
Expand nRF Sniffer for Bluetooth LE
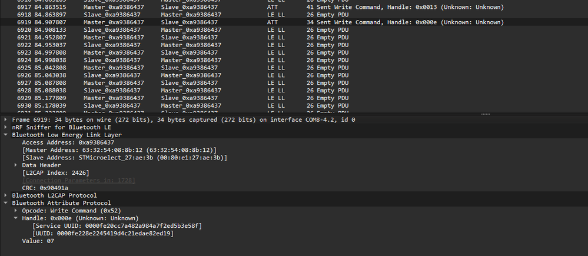pyautogui.click(x=6, y=127)
